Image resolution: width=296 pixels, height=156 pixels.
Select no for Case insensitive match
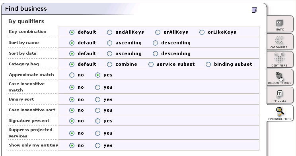pyautogui.click(x=72, y=88)
